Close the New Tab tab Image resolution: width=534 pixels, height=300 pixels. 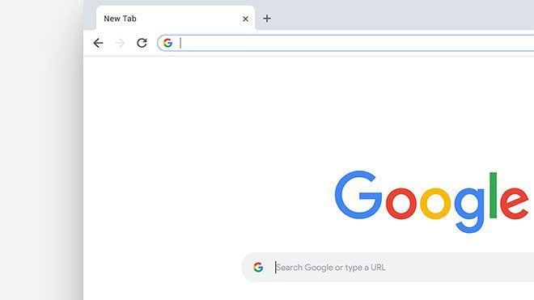[245, 19]
